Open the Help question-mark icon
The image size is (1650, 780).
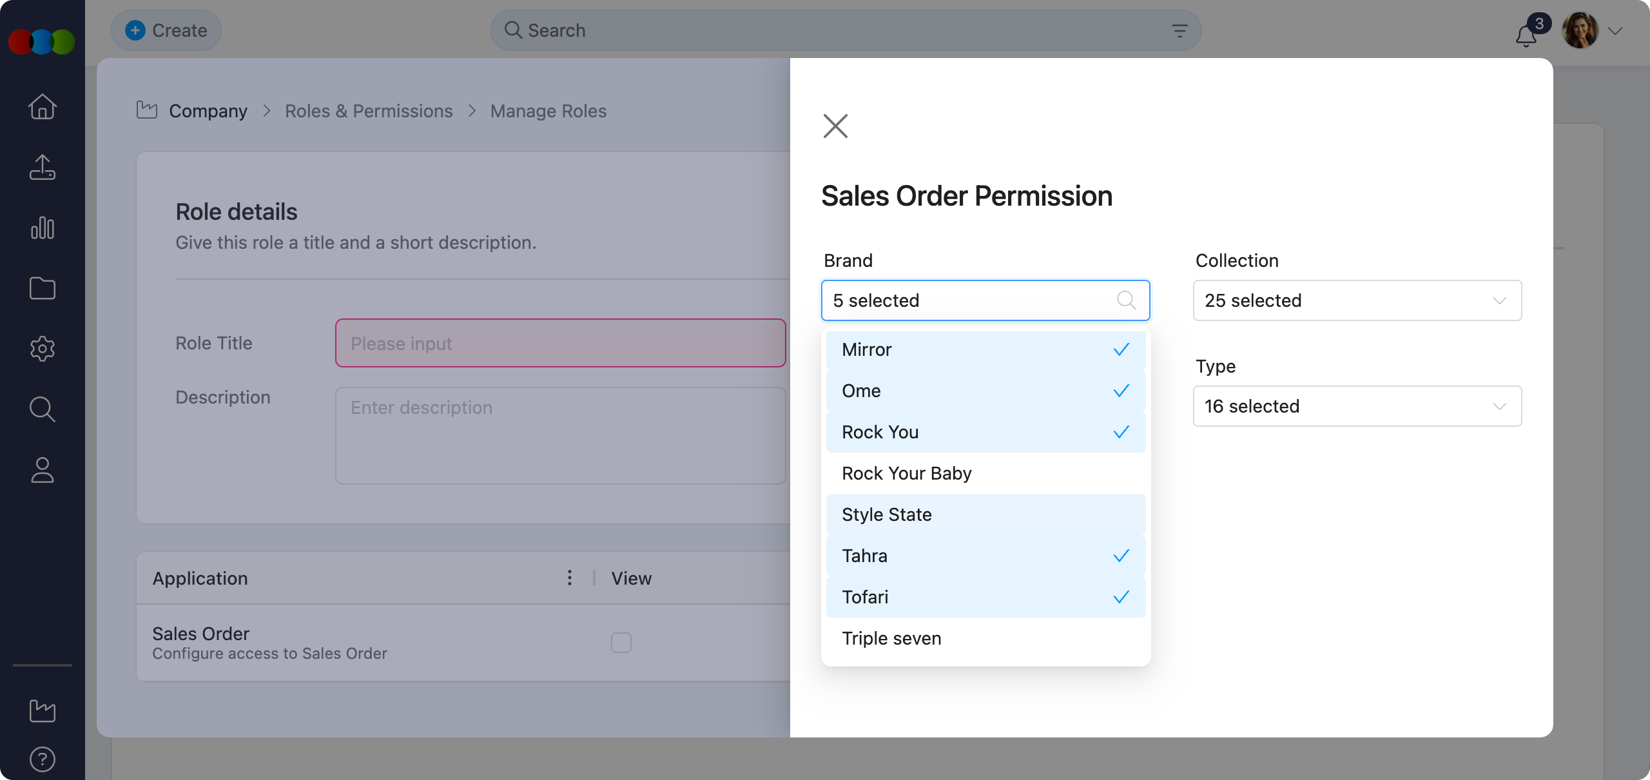pos(41,759)
